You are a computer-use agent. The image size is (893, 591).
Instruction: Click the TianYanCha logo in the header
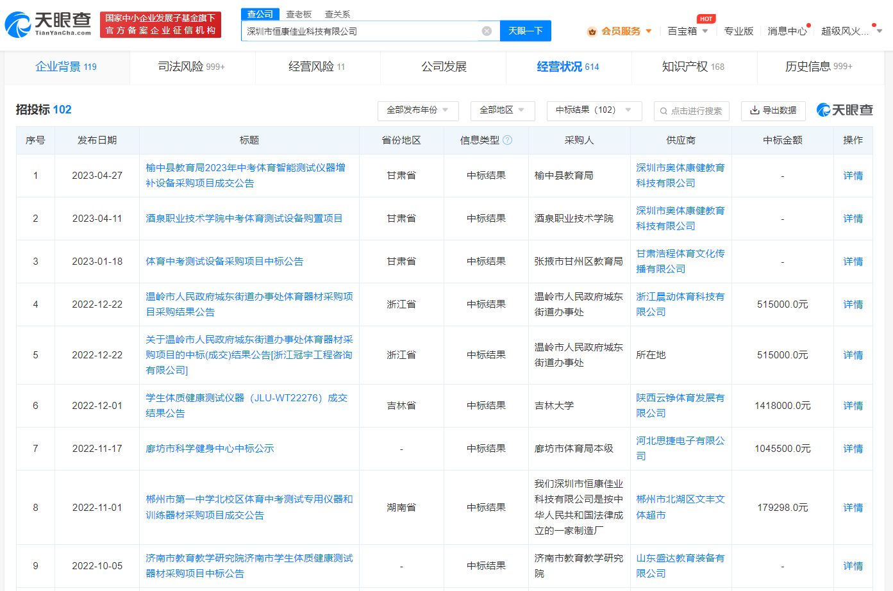point(48,24)
